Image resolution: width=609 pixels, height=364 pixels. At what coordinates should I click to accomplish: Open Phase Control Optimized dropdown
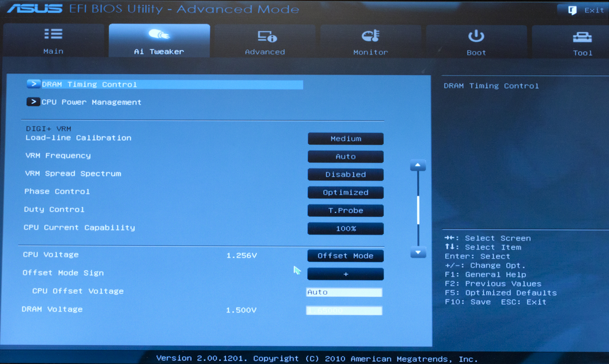point(345,192)
